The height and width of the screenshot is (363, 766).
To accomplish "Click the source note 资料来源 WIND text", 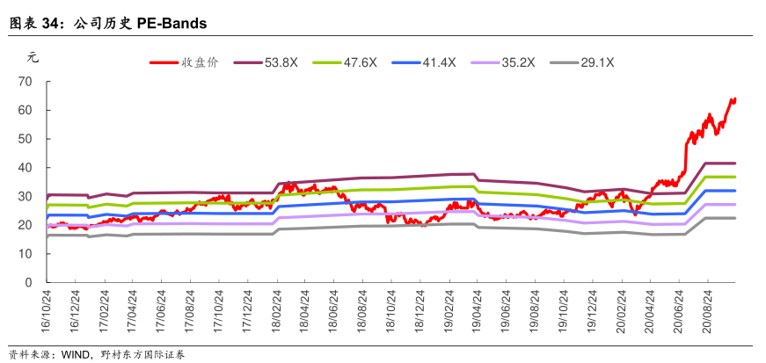I will tap(97, 354).
